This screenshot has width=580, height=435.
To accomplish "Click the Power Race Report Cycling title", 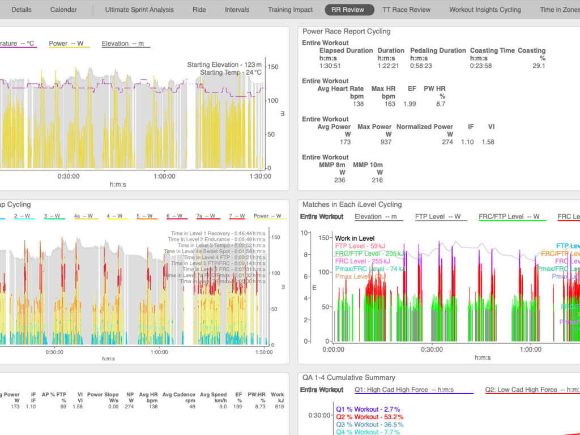I will coord(346,32).
